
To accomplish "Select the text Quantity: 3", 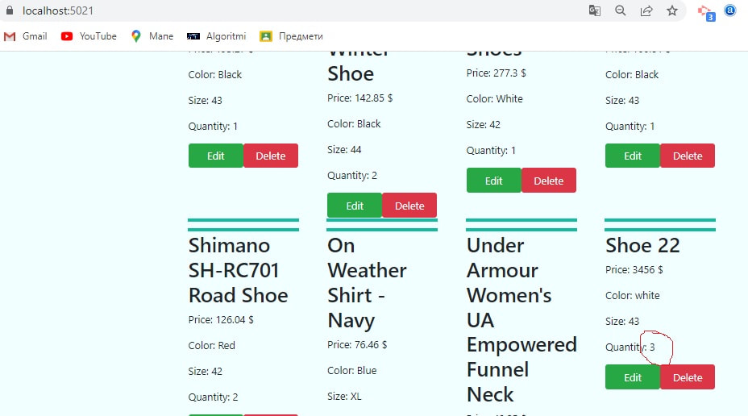I will [630, 347].
